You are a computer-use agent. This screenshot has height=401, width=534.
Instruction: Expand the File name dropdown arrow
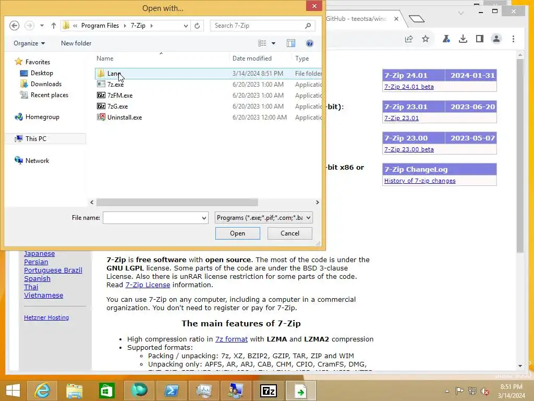pyautogui.click(x=204, y=218)
